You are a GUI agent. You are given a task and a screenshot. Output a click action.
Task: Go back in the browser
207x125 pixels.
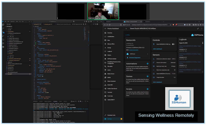105,25
